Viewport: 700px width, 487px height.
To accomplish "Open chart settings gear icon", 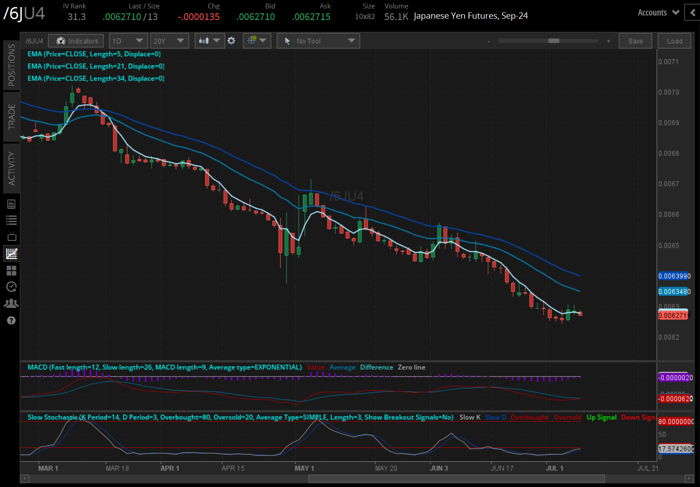I will [231, 41].
